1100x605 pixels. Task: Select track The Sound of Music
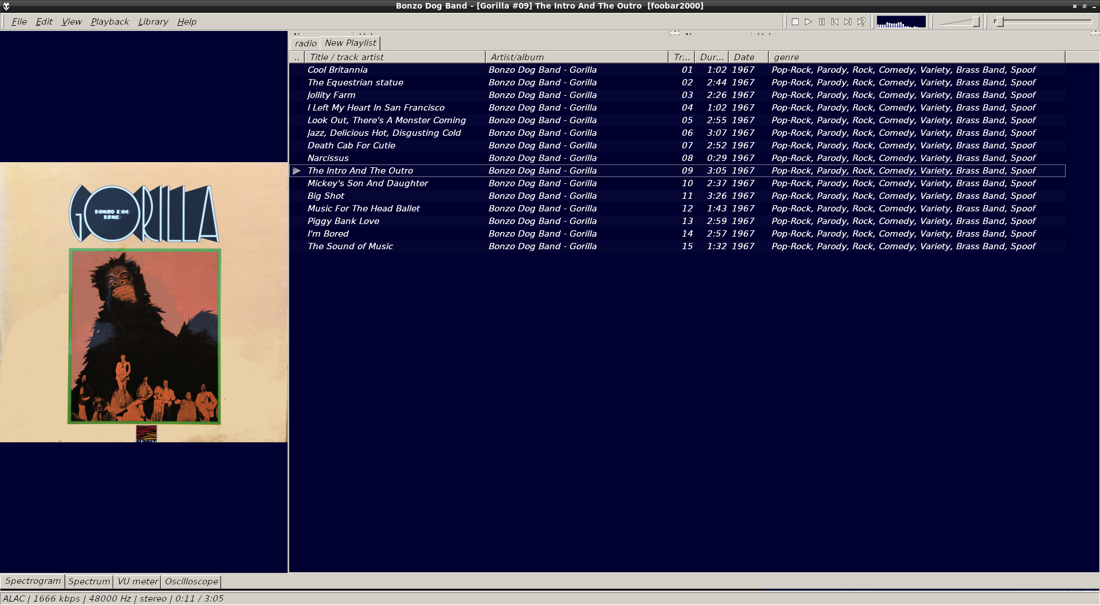[677, 246]
